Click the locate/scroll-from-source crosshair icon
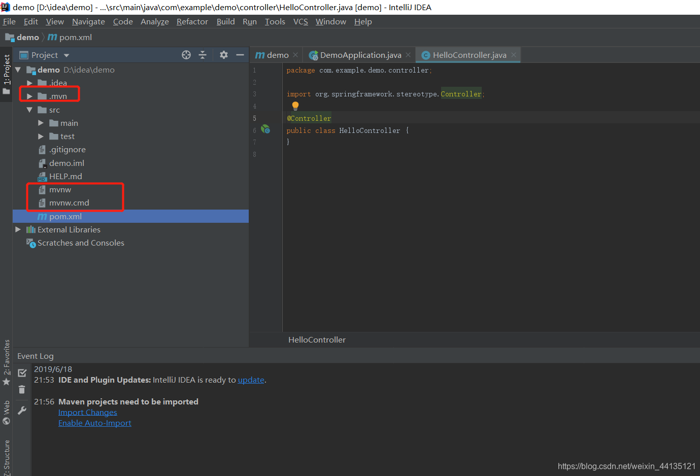 pos(186,55)
